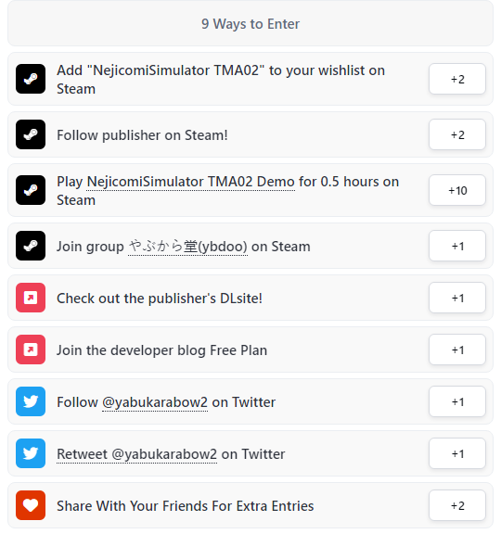Screen dimensions: 501x534
Task: Claim +1 for joining the Steam group
Action: coord(457,246)
